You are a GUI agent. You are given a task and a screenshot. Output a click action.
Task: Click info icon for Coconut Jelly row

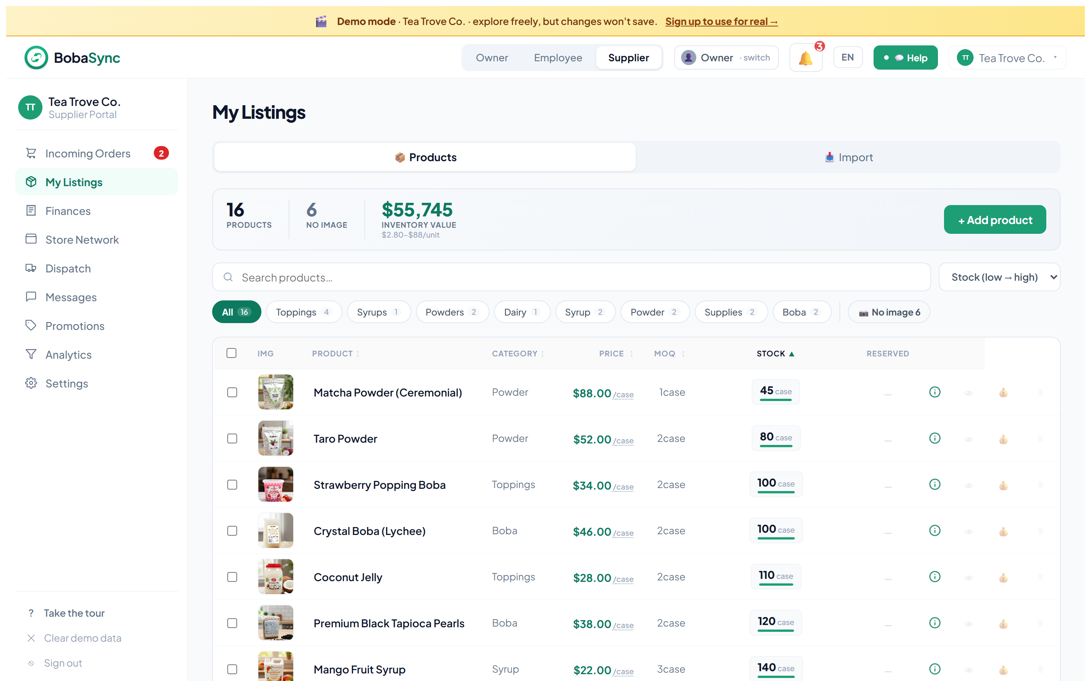tap(935, 577)
